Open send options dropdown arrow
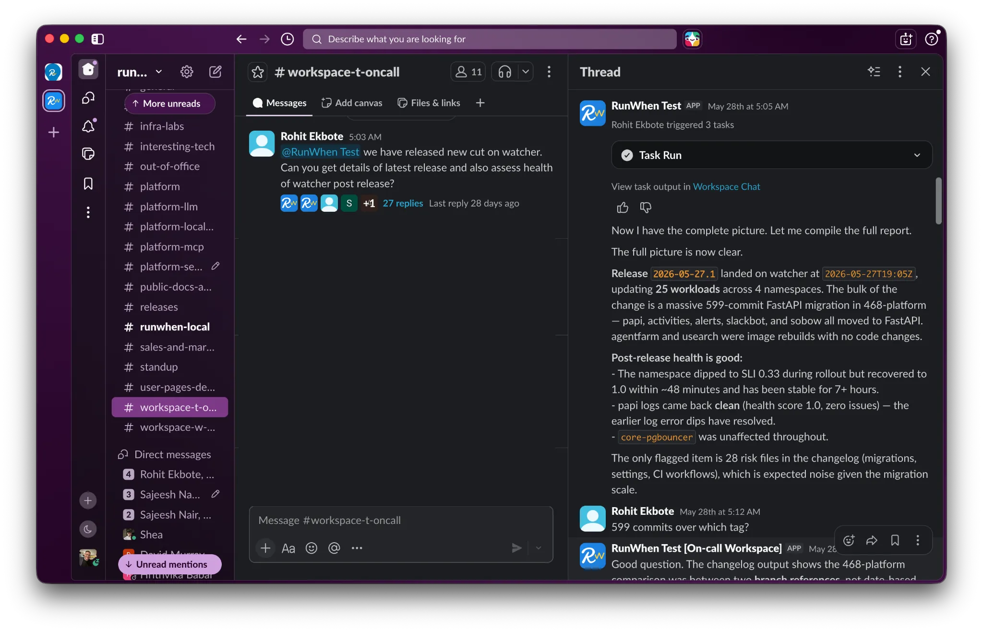This screenshot has width=983, height=632. (539, 548)
